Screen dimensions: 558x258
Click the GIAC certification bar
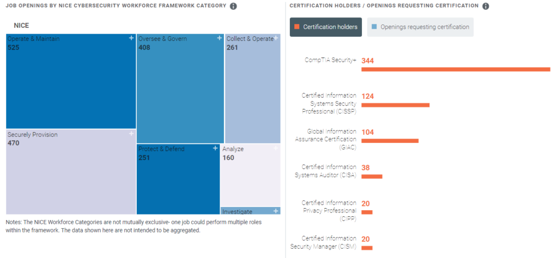click(390, 141)
